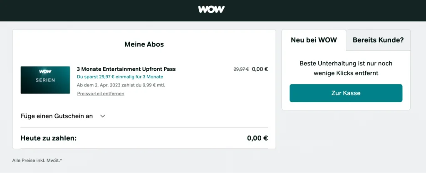The width and height of the screenshot is (426, 173).
Task: Click the 0,00 € price beside the pass
Action: [x=260, y=69]
